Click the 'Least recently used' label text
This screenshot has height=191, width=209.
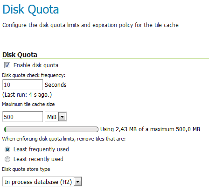(38, 159)
